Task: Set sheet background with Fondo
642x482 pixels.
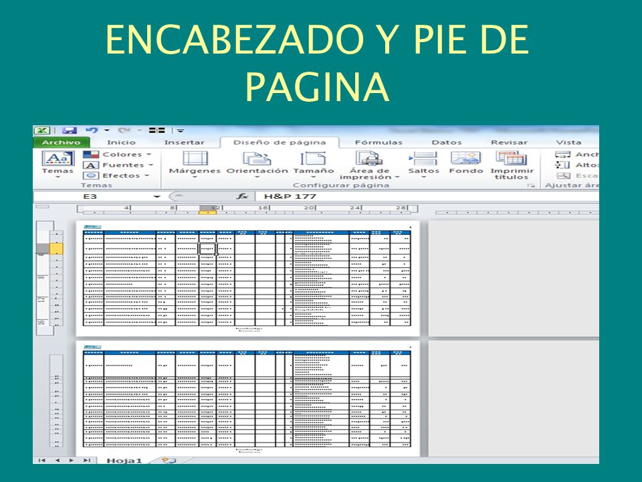Action: 466,163
